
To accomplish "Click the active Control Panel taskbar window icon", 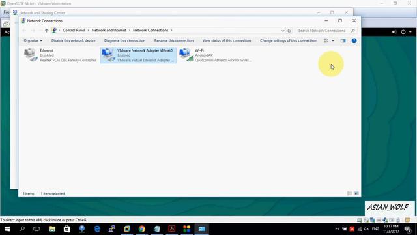I will [202, 229].
